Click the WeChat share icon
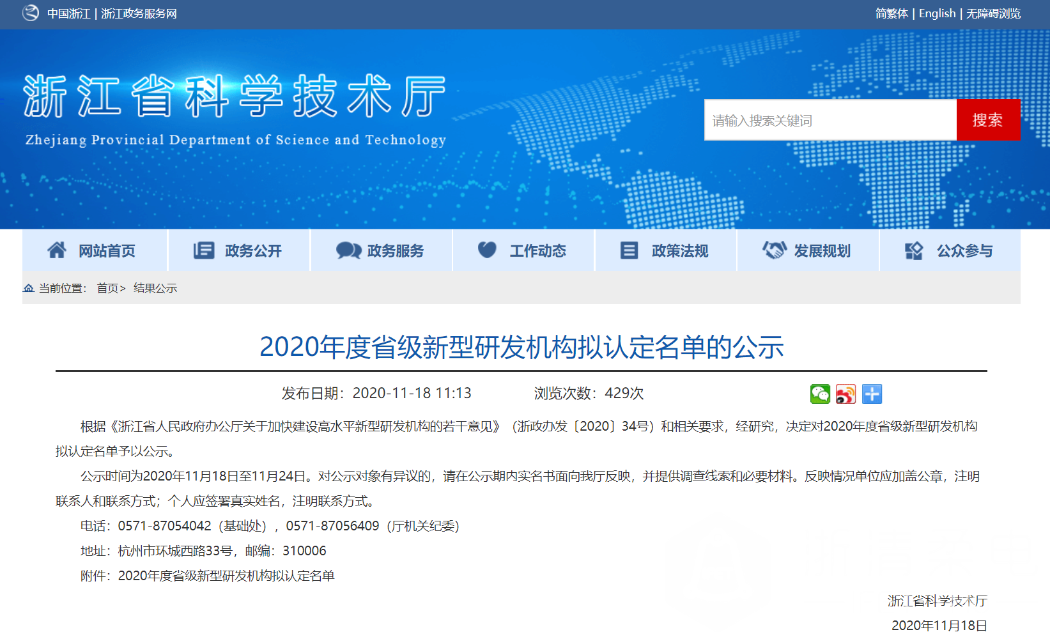 pyautogui.click(x=820, y=394)
